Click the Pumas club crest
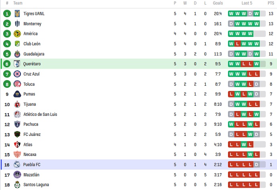Screen dimensions: 277x190 click(x=17, y=94)
